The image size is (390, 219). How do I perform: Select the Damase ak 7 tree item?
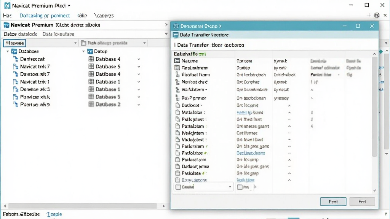click(35, 74)
